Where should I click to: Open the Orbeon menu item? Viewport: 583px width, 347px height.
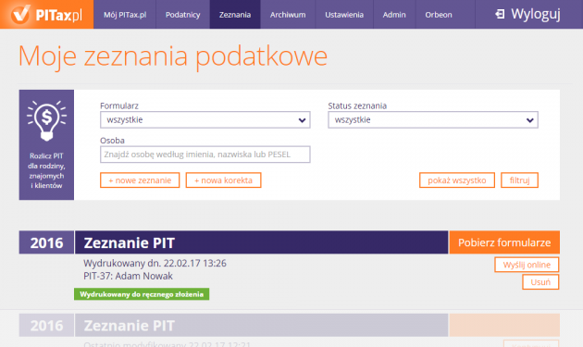[x=439, y=15]
